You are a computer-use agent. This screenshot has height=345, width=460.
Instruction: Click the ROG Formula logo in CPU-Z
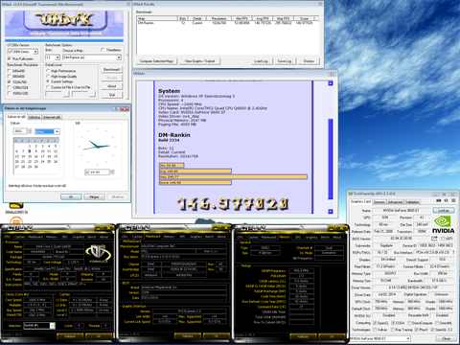pyautogui.click(x=99, y=254)
